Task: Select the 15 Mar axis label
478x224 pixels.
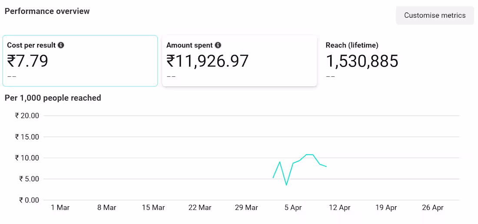Action: coord(153,208)
